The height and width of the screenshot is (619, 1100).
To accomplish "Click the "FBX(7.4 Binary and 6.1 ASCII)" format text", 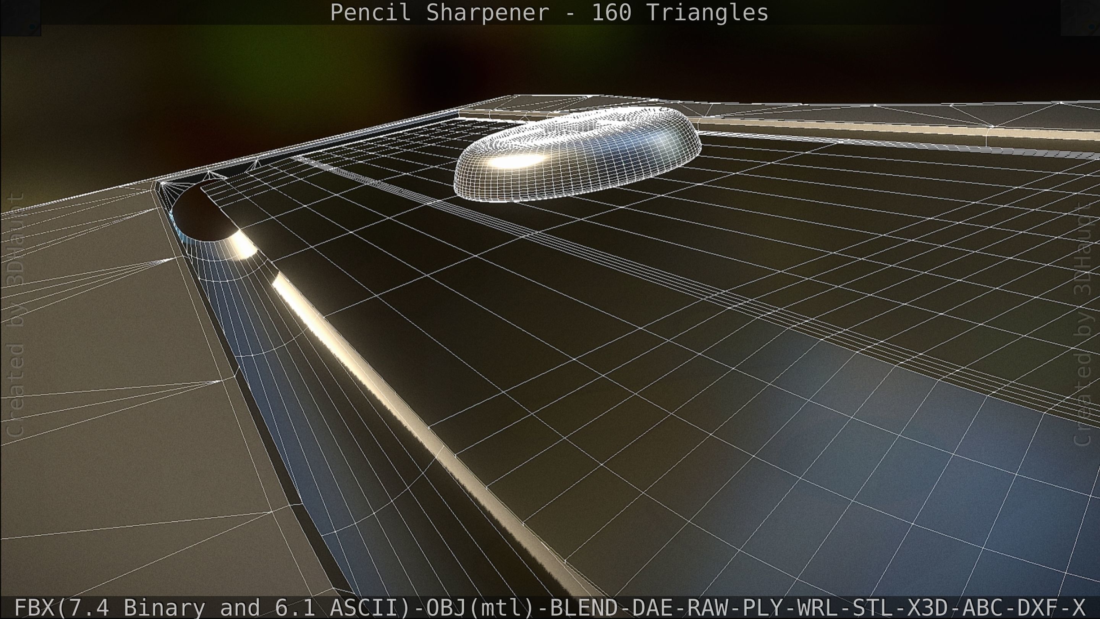I will 213,608.
